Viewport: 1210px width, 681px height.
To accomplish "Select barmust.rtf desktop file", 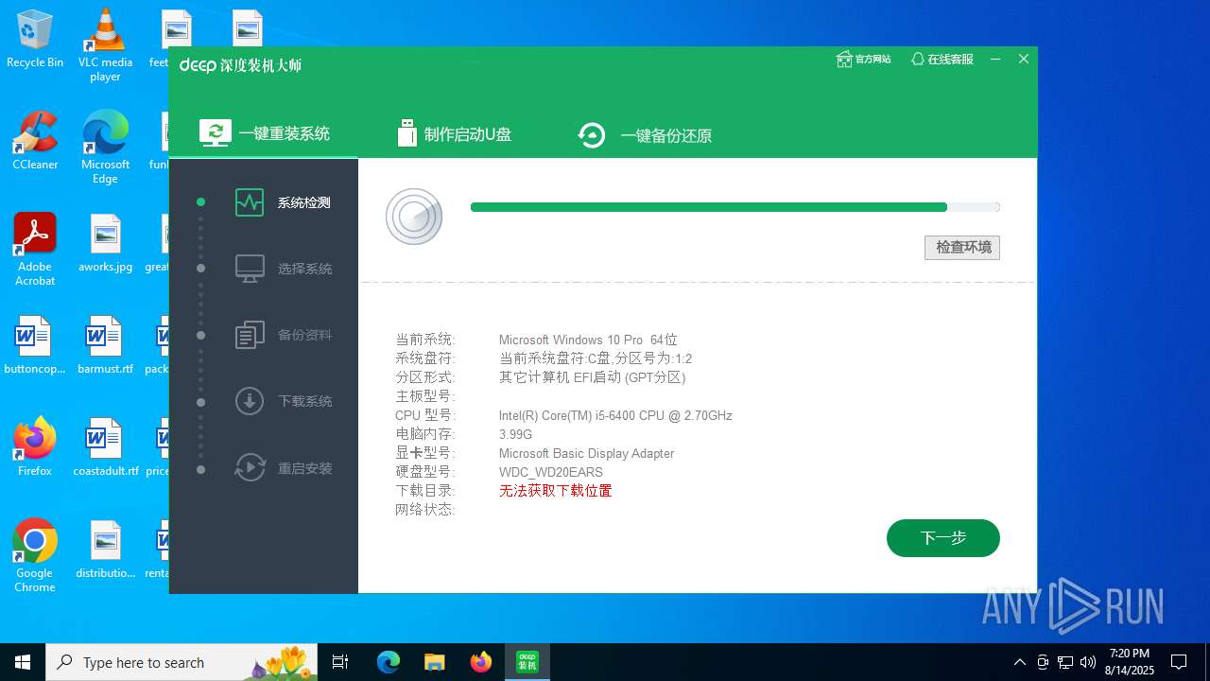I will pyautogui.click(x=105, y=346).
